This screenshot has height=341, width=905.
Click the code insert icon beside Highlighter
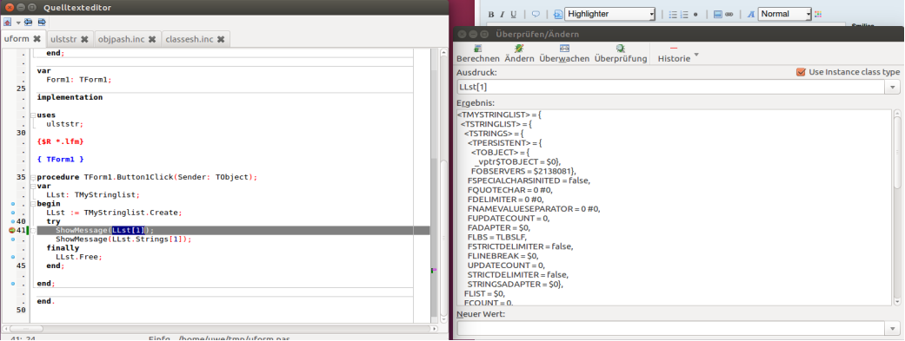click(558, 15)
